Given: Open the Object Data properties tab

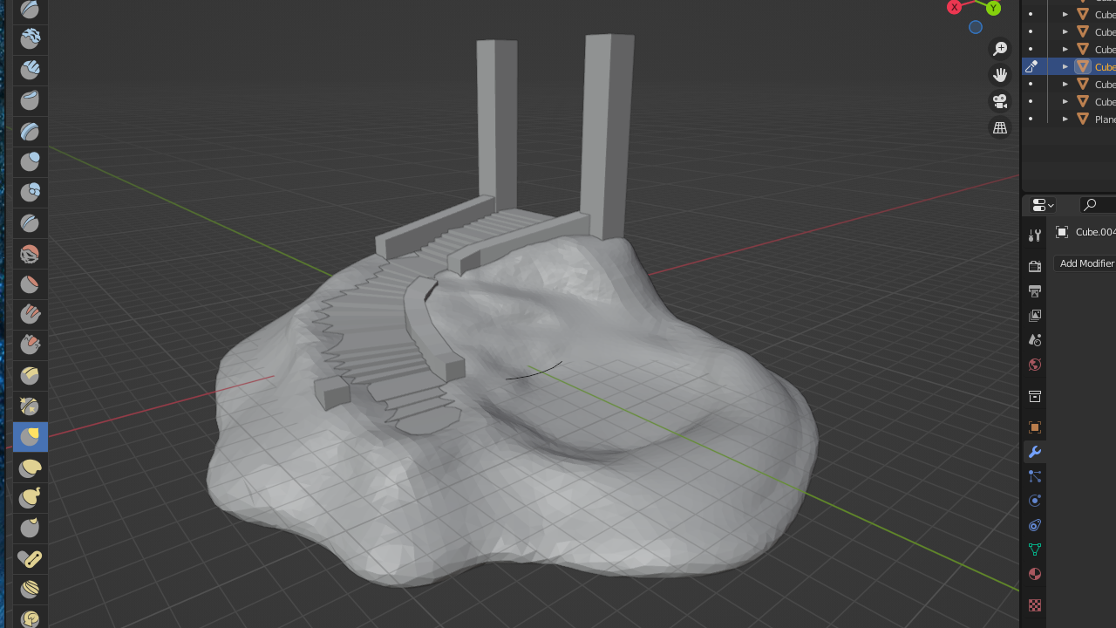Looking at the screenshot, I should click(x=1035, y=549).
